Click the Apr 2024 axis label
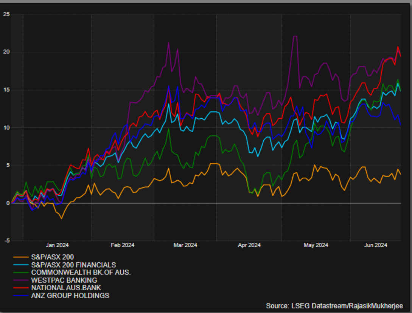 tap(249, 245)
